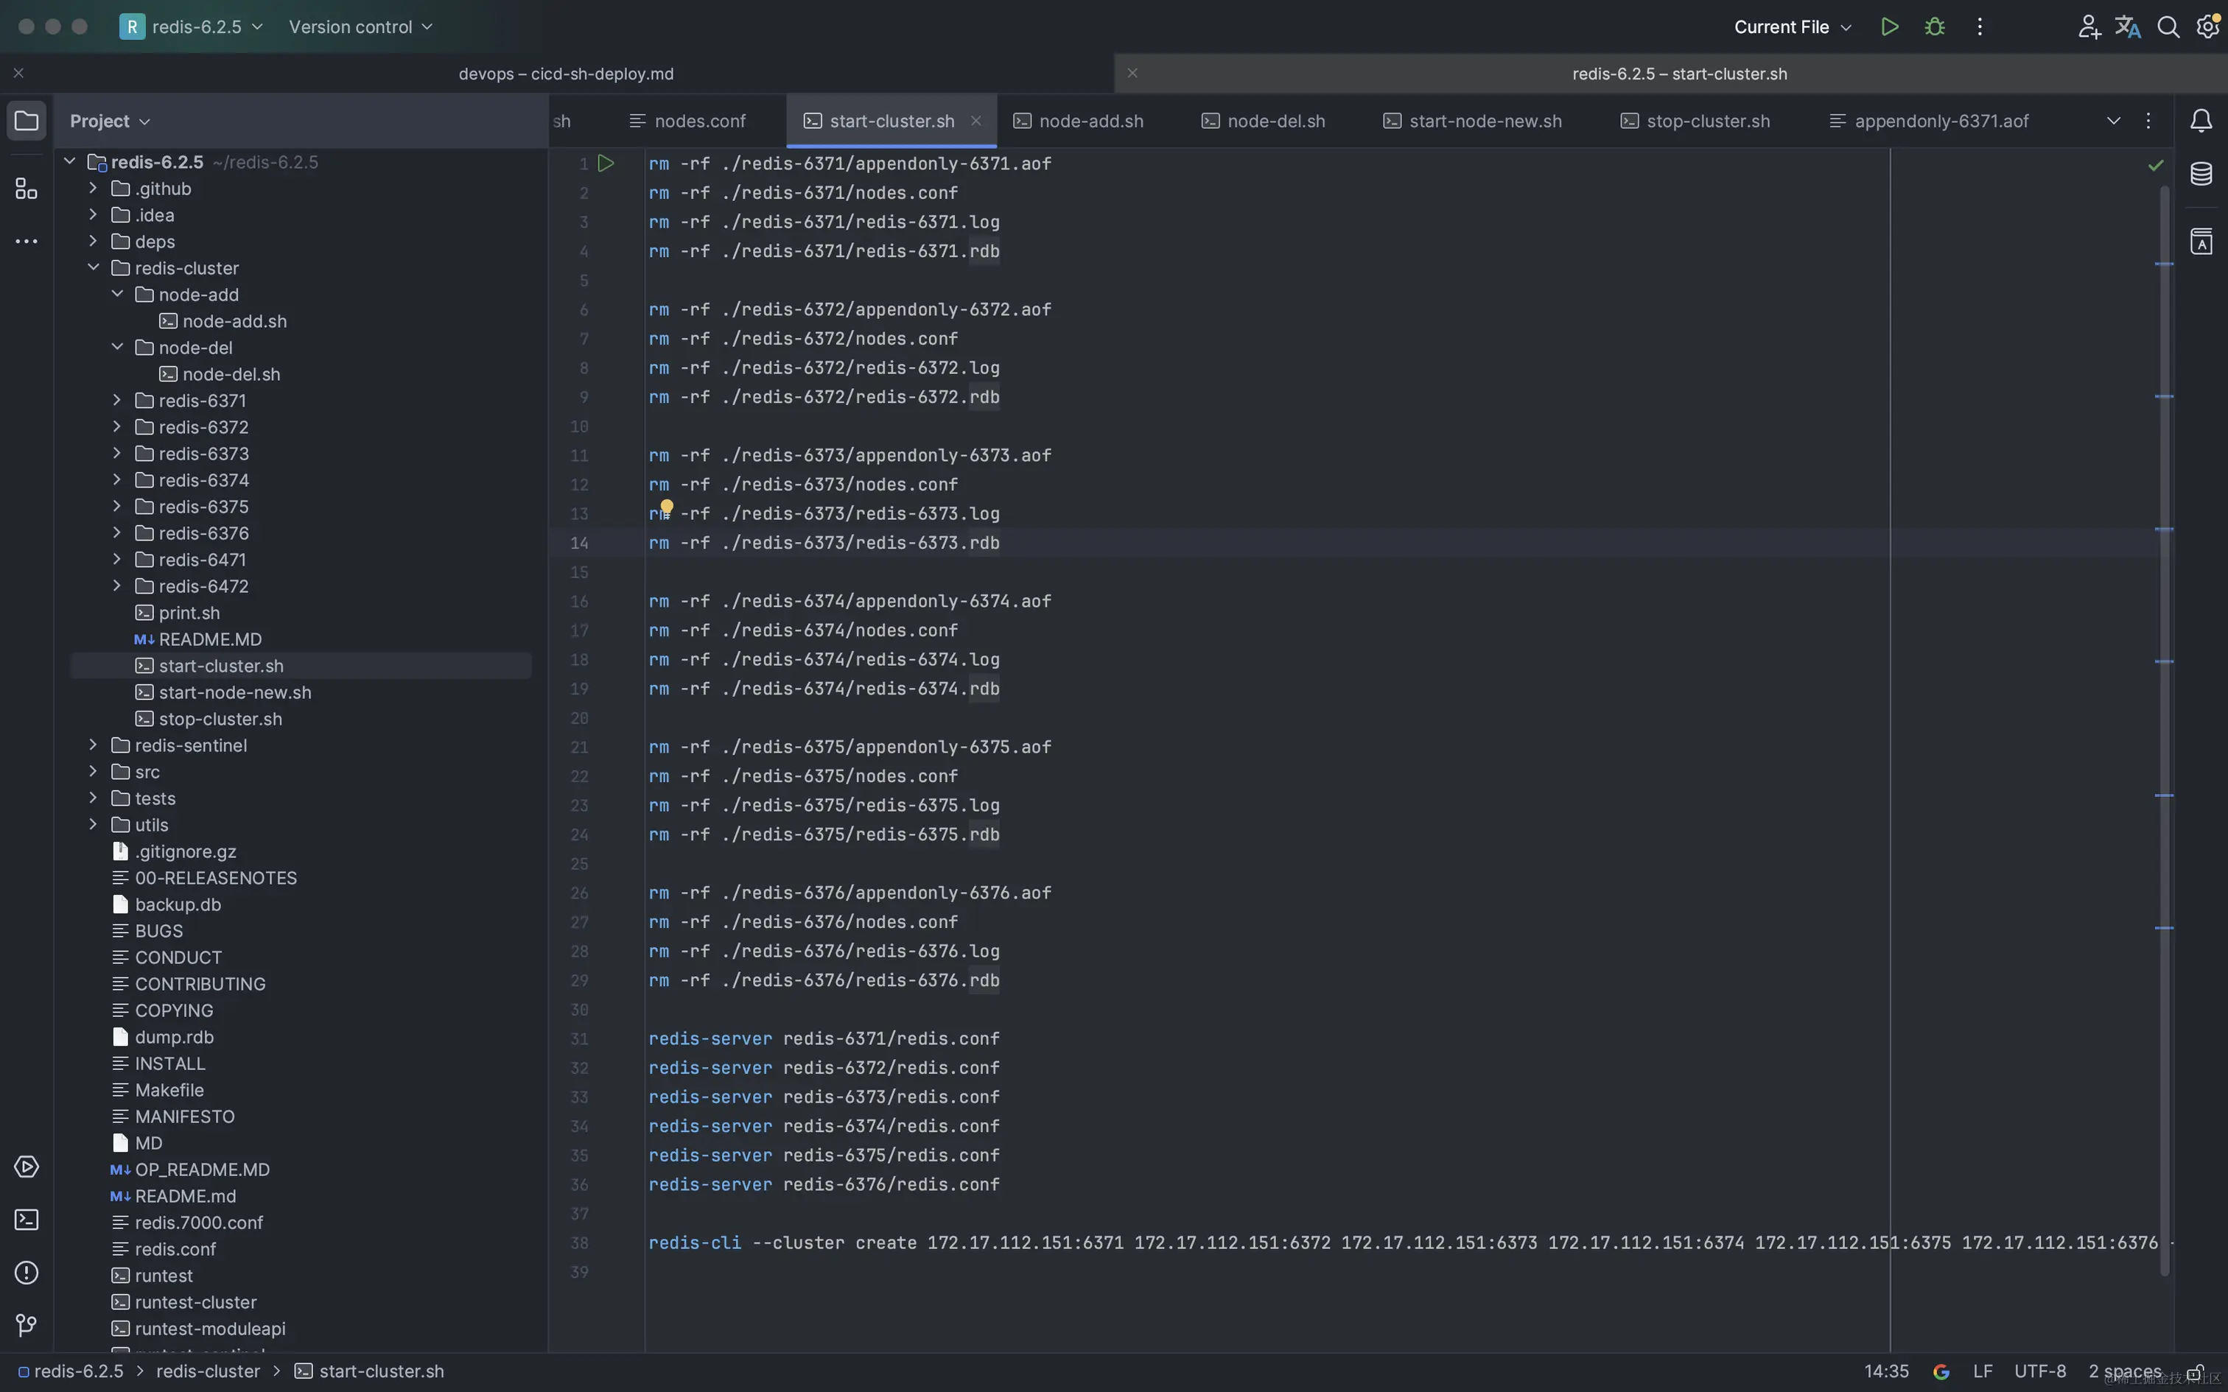This screenshot has height=1392, width=2228.
Task: Show more tool windows ellipsis
Action: 27,242
